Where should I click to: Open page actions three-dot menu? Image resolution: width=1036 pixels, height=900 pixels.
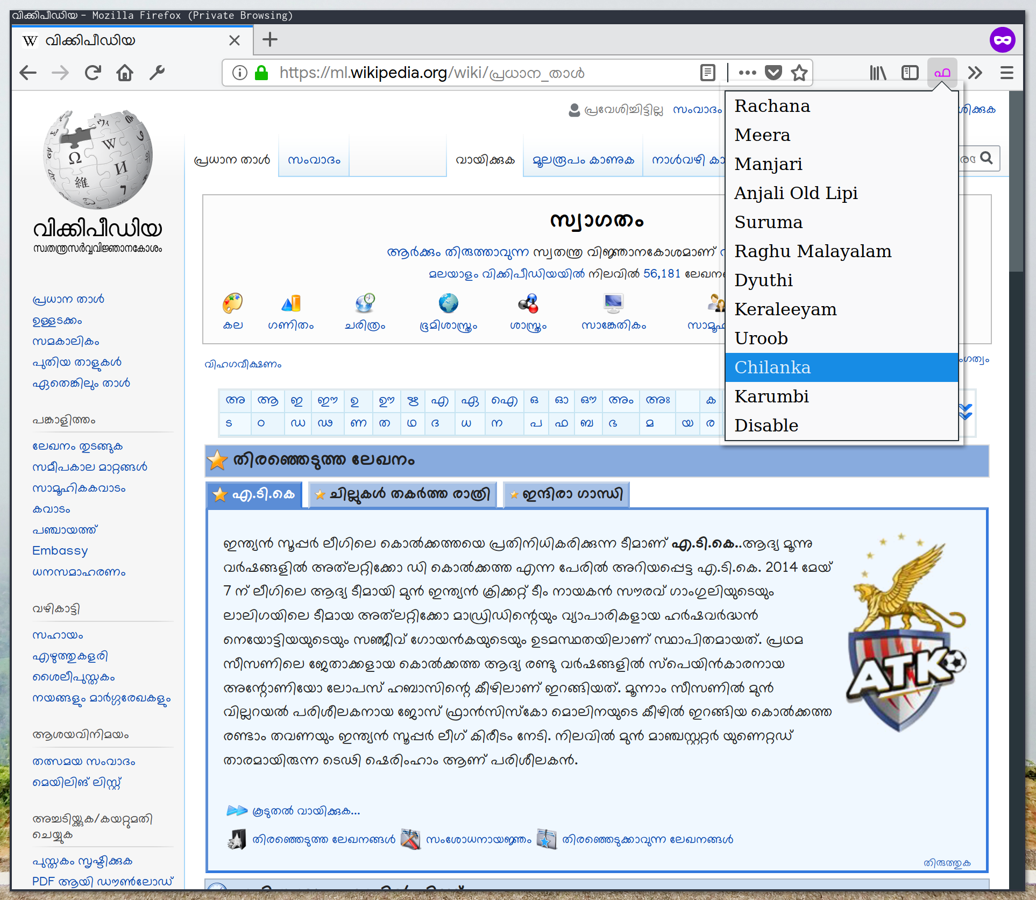pyautogui.click(x=747, y=73)
